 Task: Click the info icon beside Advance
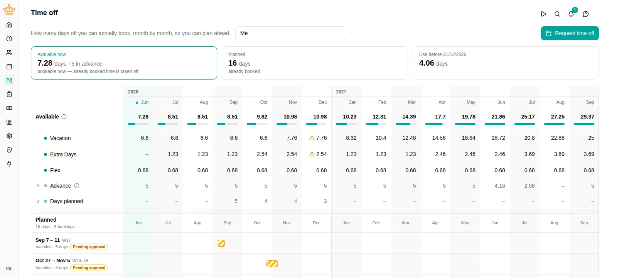tap(77, 186)
